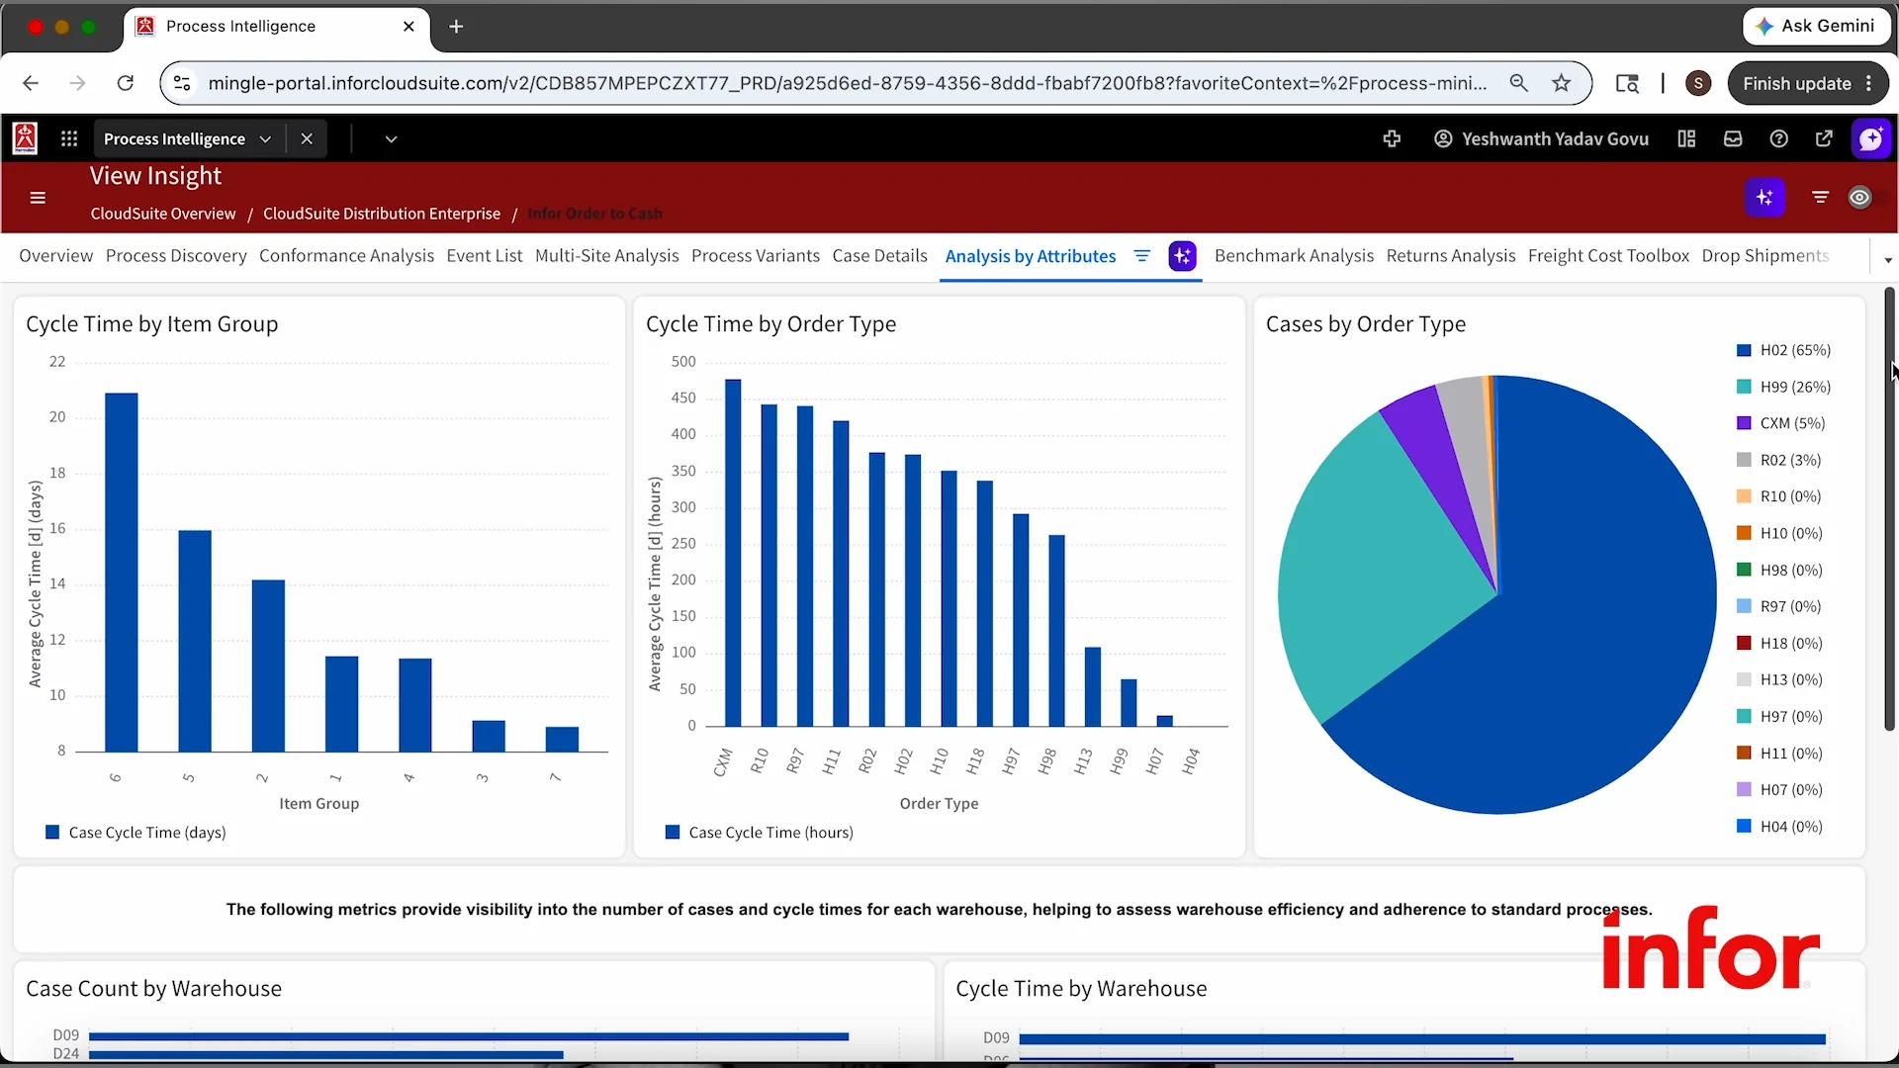Switch to the Event List tab
The height and width of the screenshot is (1068, 1899).
pos(485,256)
